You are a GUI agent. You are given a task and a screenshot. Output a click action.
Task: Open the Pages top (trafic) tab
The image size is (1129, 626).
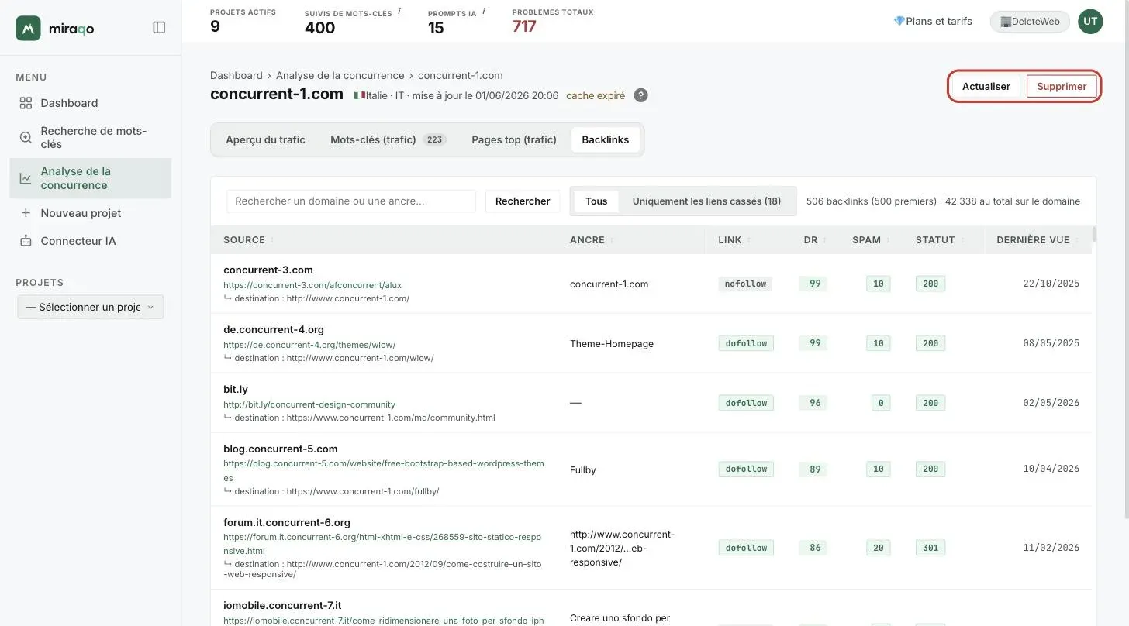tap(514, 140)
